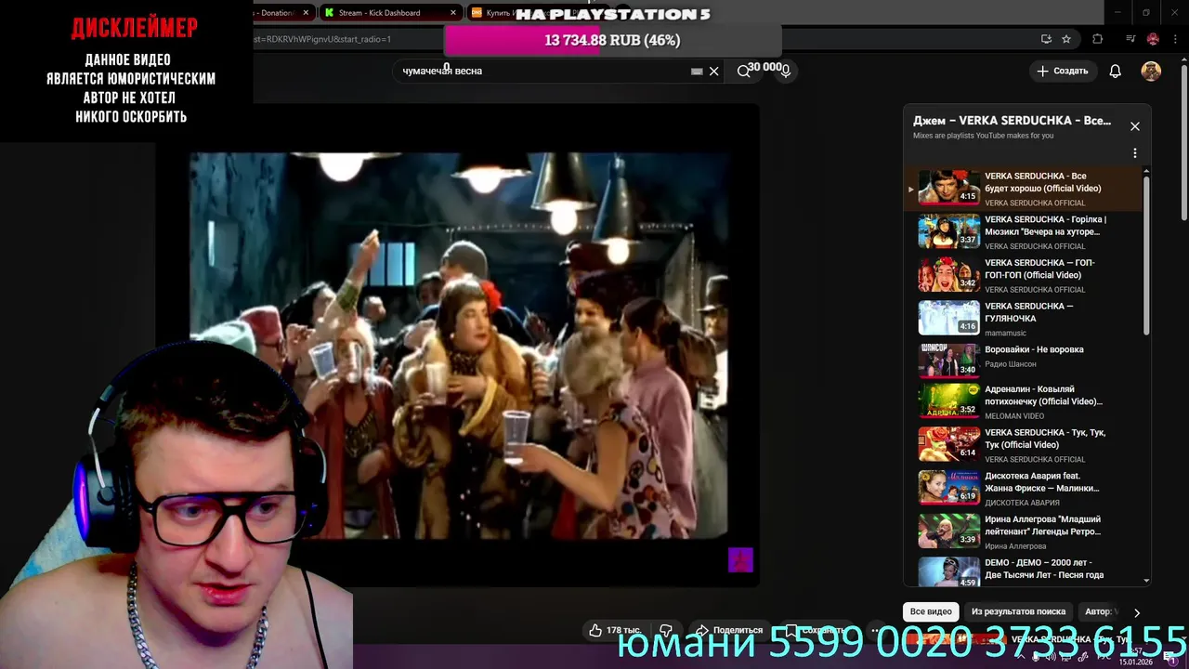The height and width of the screenshot is (669, 1189).
Task: Bookmark page with the star icon
Action: pos(1066,39)
